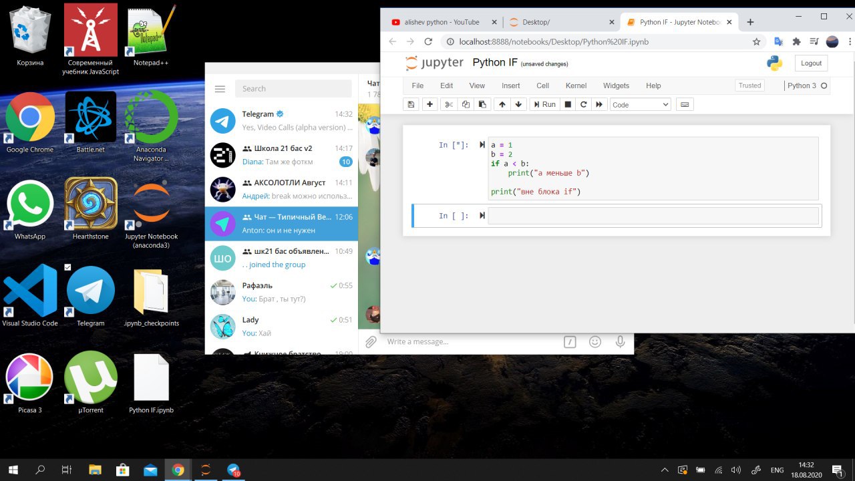Switch to the alishev python YouTube tab
855x481 pixels.
(442, 22)
